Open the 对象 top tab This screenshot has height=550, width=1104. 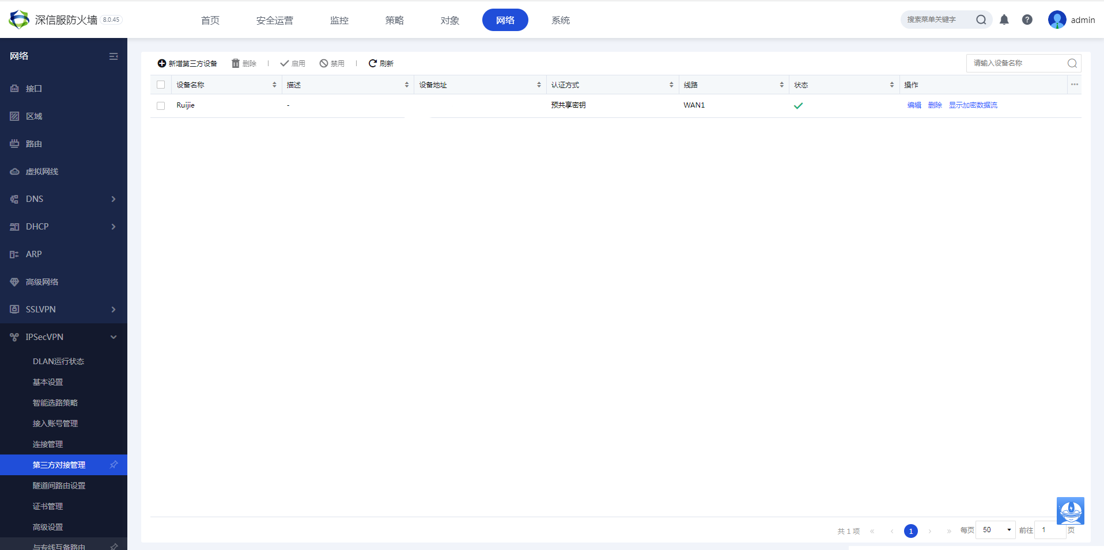(x=450, y=20)
